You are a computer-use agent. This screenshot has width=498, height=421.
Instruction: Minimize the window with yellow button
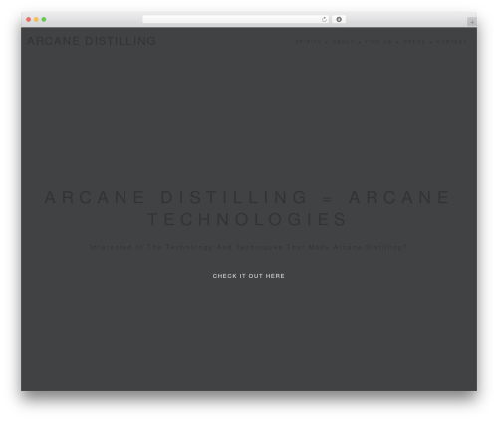click(x=36, y=19)
